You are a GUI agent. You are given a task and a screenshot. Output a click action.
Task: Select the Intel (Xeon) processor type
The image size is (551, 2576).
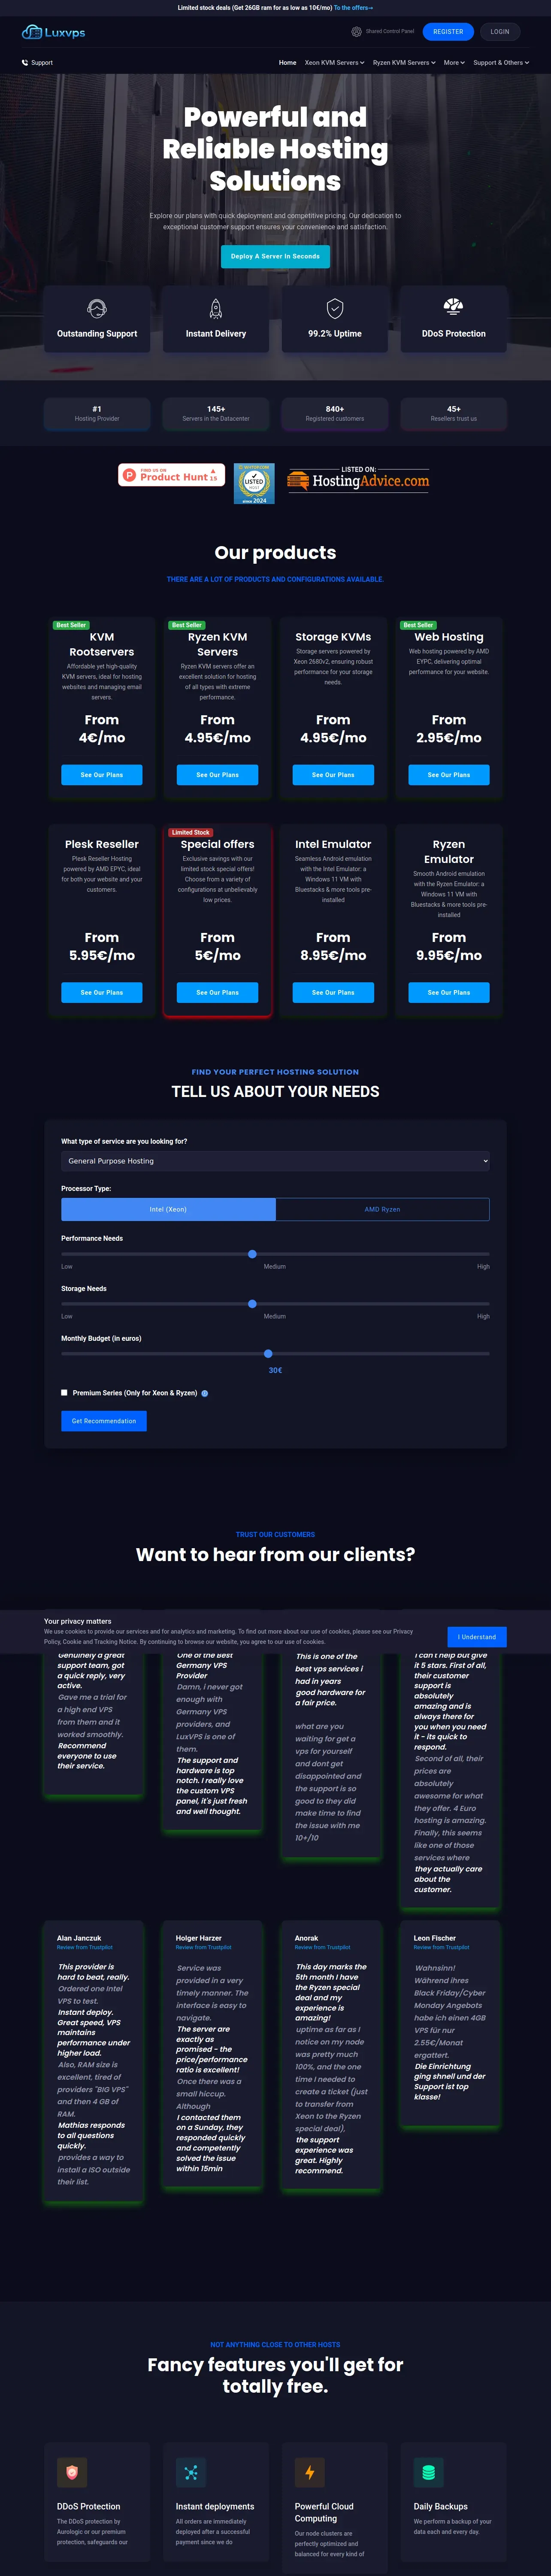168,1209
